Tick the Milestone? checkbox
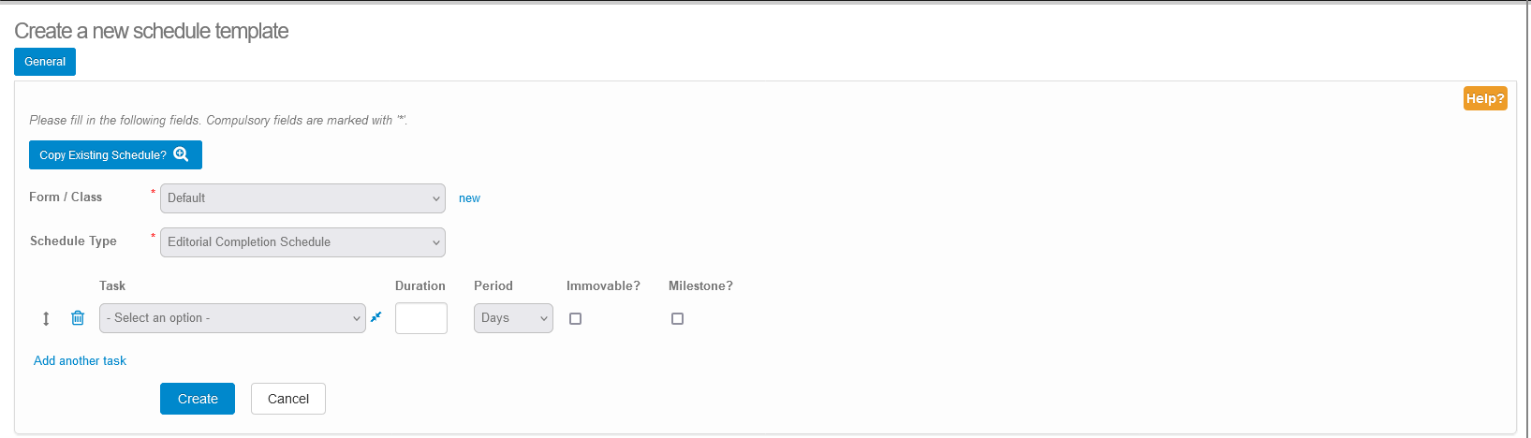 pyautogui.click(x=678, y=319)
